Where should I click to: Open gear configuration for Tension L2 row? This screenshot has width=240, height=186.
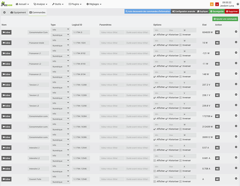coord(217,95)
